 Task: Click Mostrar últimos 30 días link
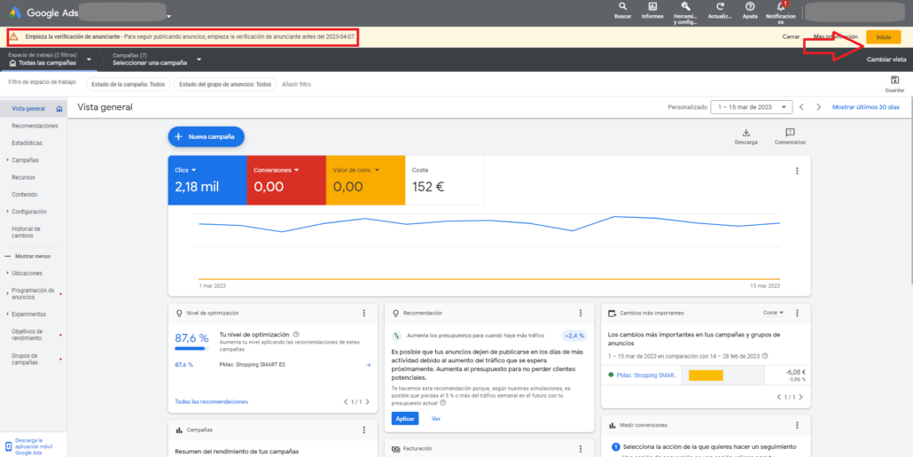tap(865, 107)
